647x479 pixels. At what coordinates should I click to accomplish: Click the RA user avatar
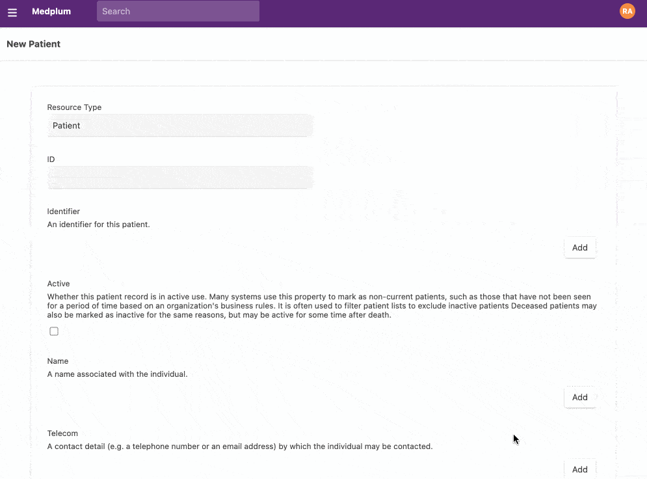[x=627, y=11]
